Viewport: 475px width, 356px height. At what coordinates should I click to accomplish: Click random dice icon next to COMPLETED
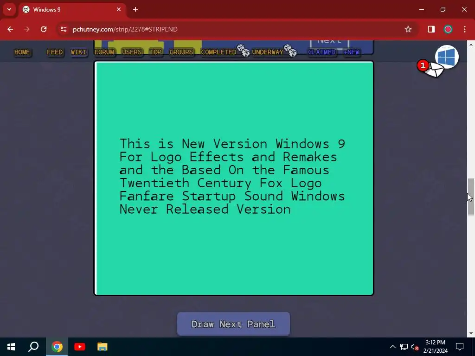point(243,51)
